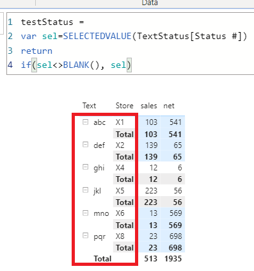Viewport: 254px width, 271px height.
Task: Click the grand total net value 1935
Action: click(x=173, y=259)
